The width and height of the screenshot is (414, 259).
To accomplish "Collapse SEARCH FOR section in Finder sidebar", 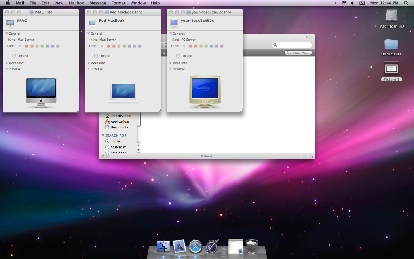I will (x=103, y=135).
